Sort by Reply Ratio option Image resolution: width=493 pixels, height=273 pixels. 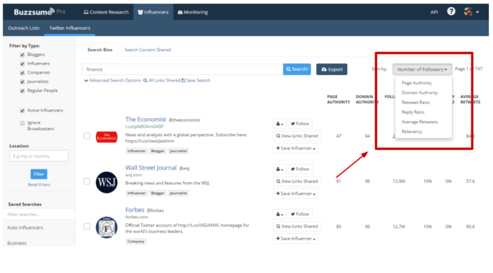[413, 112]
